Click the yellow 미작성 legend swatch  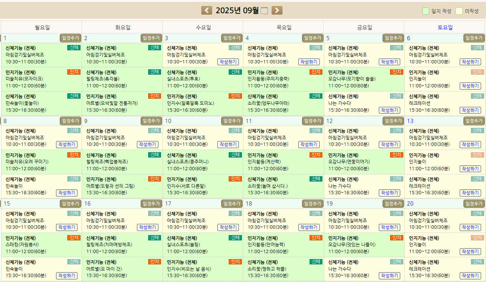pyautogui.click(x=459, y=11)
